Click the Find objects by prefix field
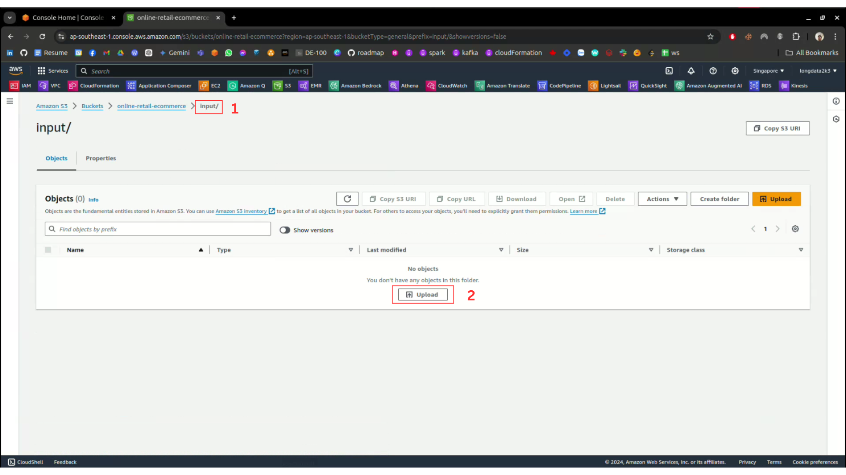846x475 pixels. [158, 229]
